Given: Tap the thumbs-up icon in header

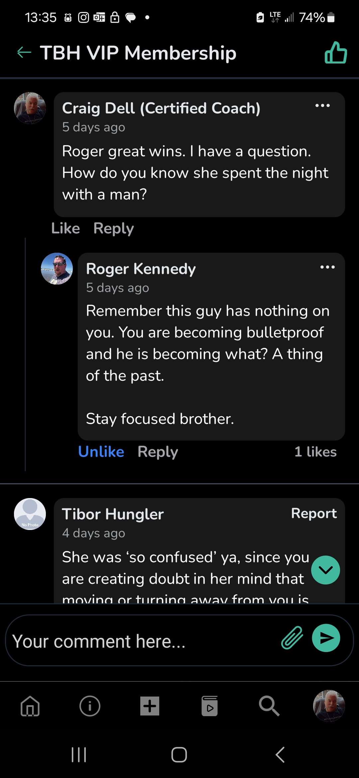Looking at the screenshot, I should tap(336, 53).
